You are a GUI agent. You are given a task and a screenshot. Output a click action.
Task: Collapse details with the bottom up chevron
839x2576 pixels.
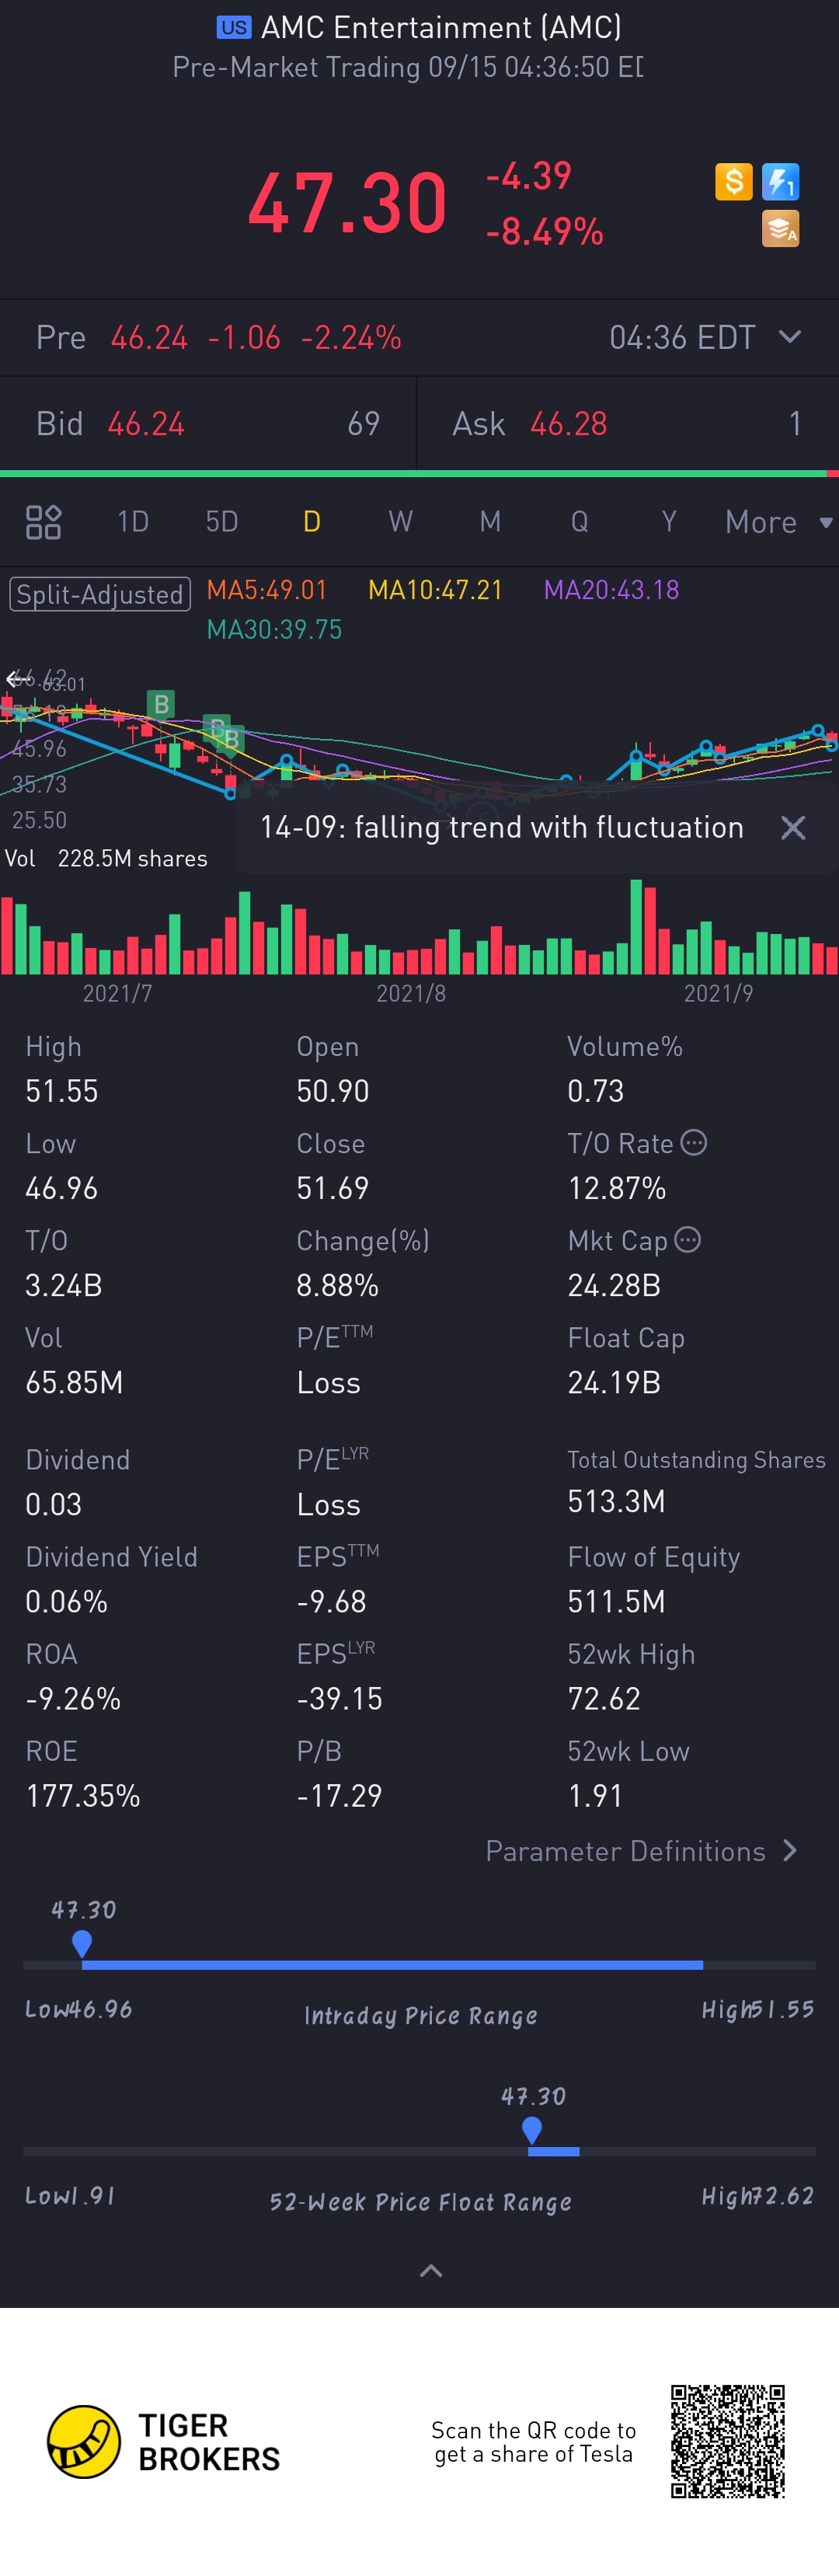431,2271
